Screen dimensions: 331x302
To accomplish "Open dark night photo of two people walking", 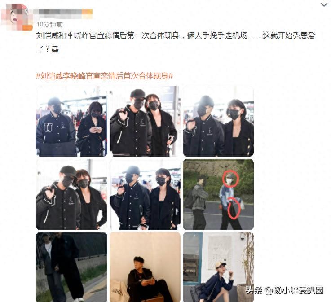I will (x=71, y=267).
